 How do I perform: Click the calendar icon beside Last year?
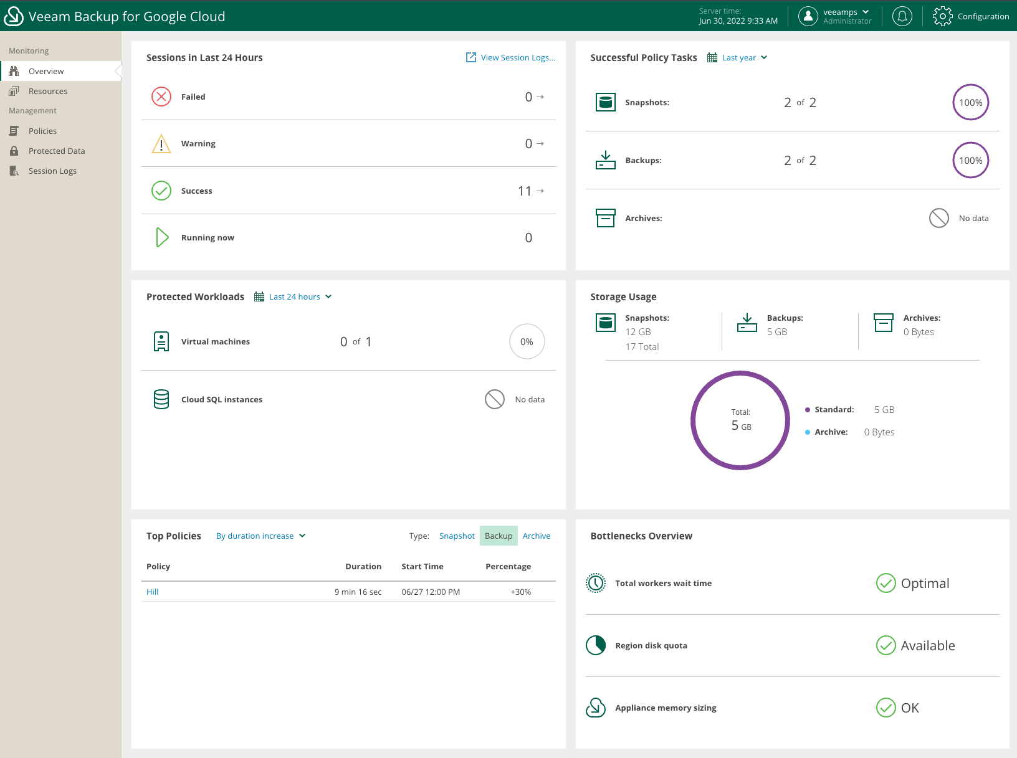click(x=712, y=57)
